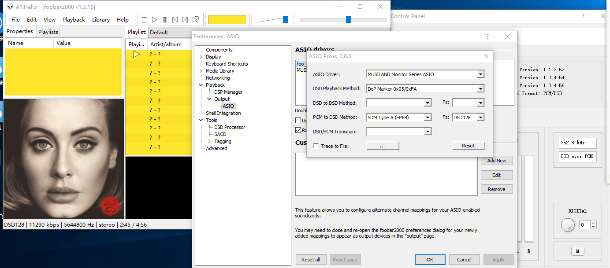The width and height of the screenshot is (610, 268).
Task: Click the Reset button in ASIO Proxy
Action: 468,146
